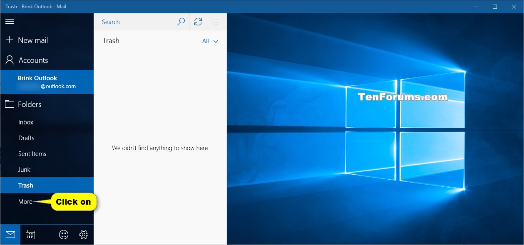Click the Folders folder icon

tap(9, 104)
